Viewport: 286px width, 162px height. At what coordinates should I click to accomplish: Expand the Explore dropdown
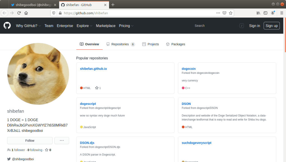point(85,26)
